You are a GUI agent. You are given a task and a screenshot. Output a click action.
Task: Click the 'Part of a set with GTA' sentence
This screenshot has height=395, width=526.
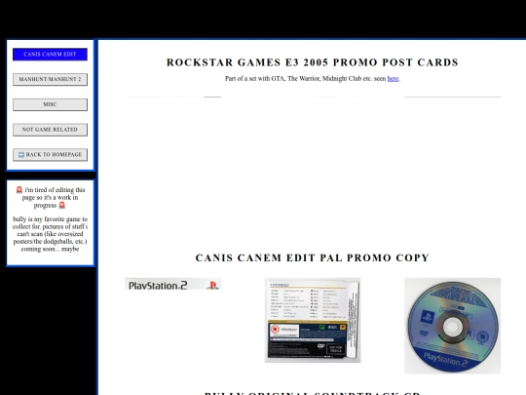(313, 79)
